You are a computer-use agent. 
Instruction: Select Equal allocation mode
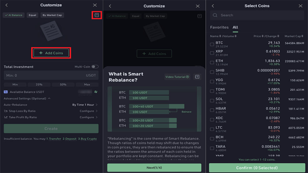pos(33,15)
